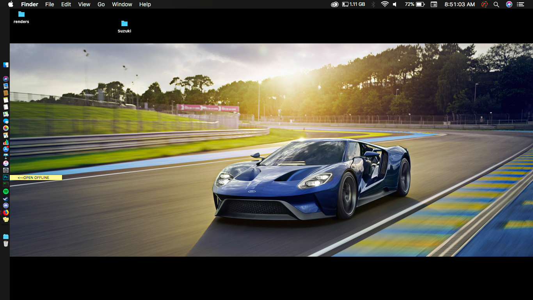Open the yellow Notes app in the Dock
This screenshot has height=300, width=533.
pos(6,100)
